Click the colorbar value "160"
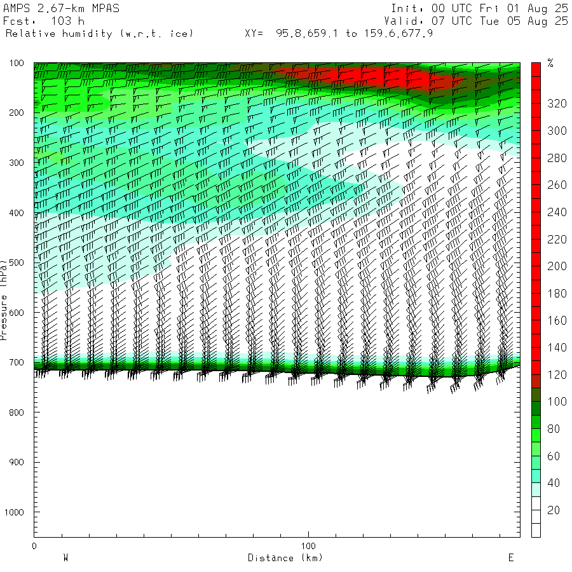Viewport: 572px width, 572px height. (x=557, y=321)
